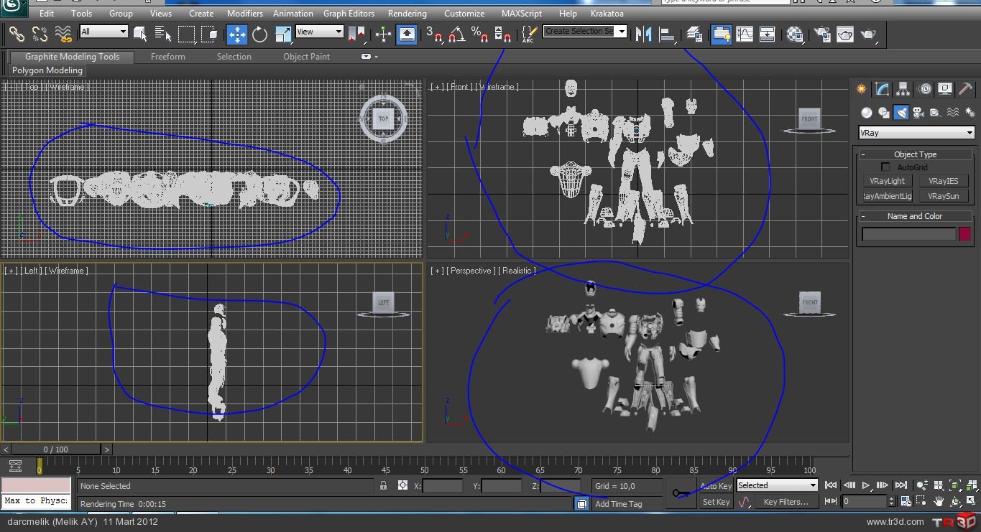
Task: Click the Render teapot icon
Action: pyautogui.click(x=868, y=34)
